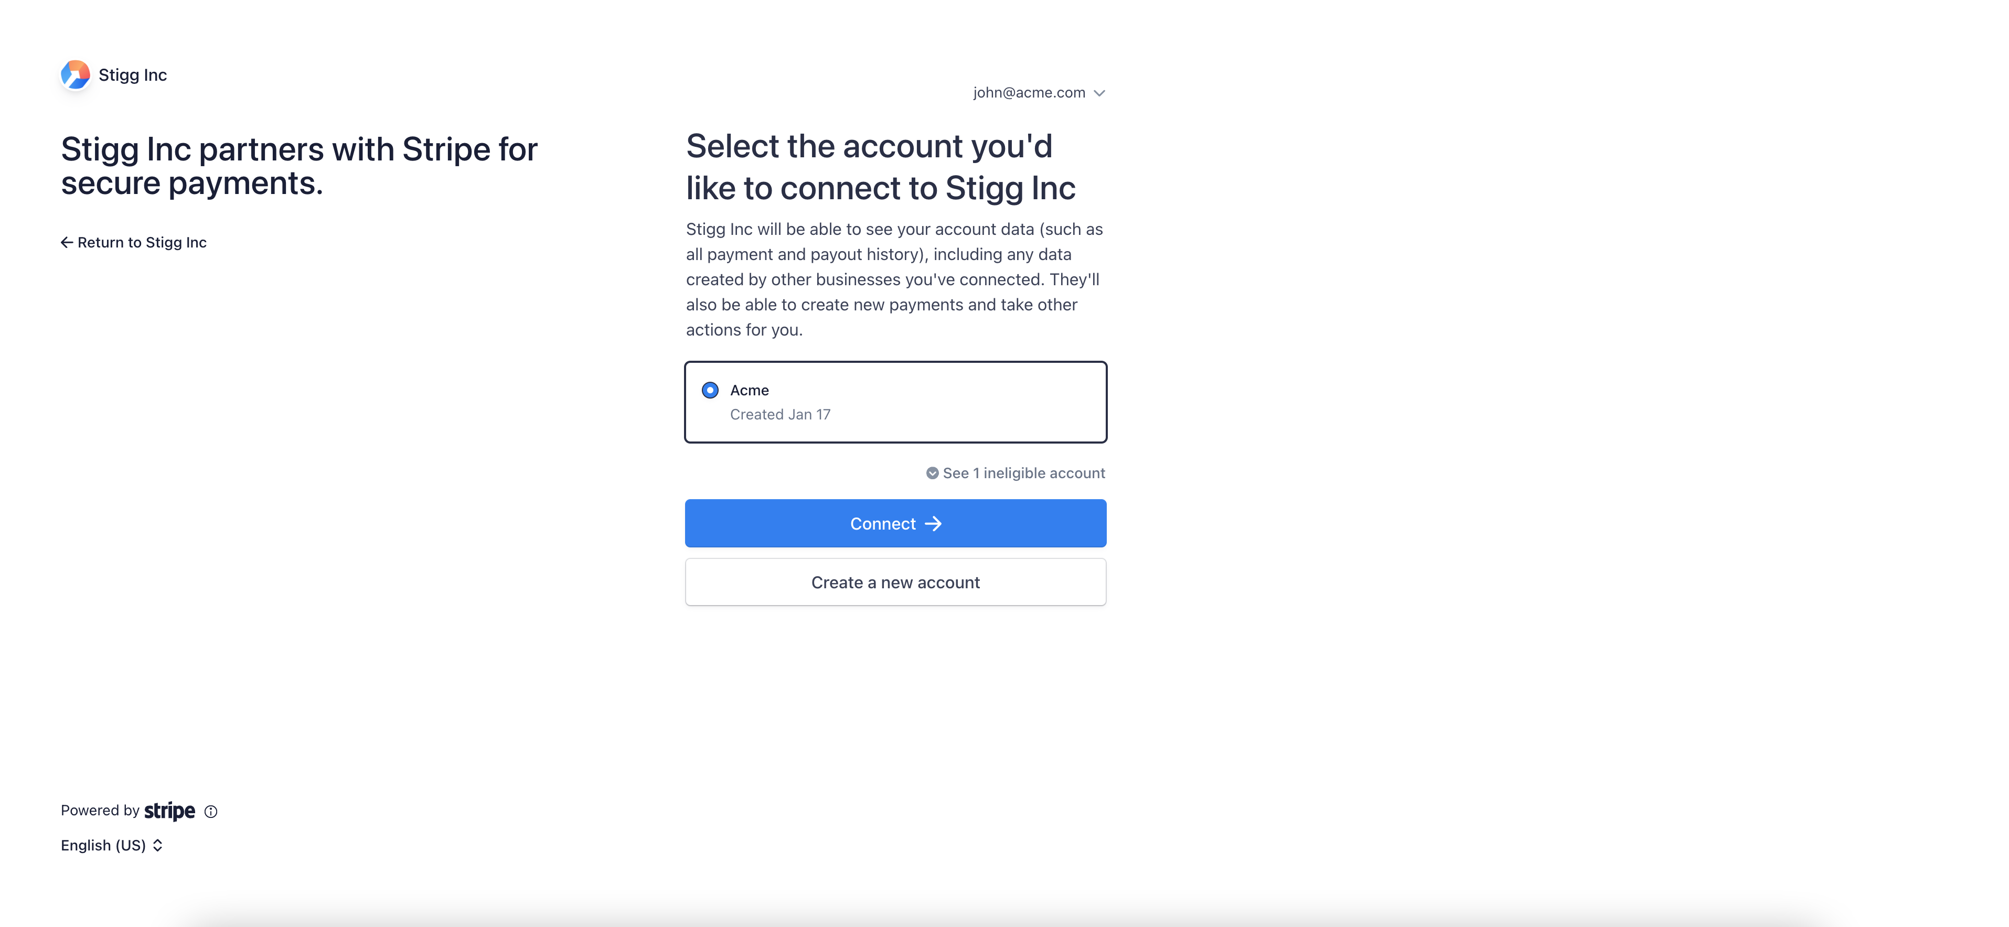Image resolution: width=2009 pixels, height=927 pixels.
Task: Click the info icon next to Stripe logo
Action: click(210, 812)
